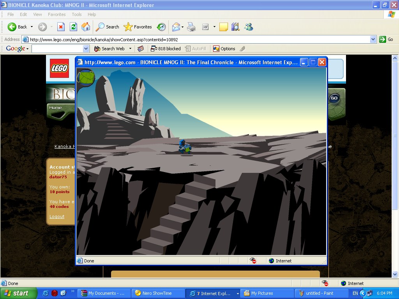
Task: Open the File menu
Action: coord(11,14)
